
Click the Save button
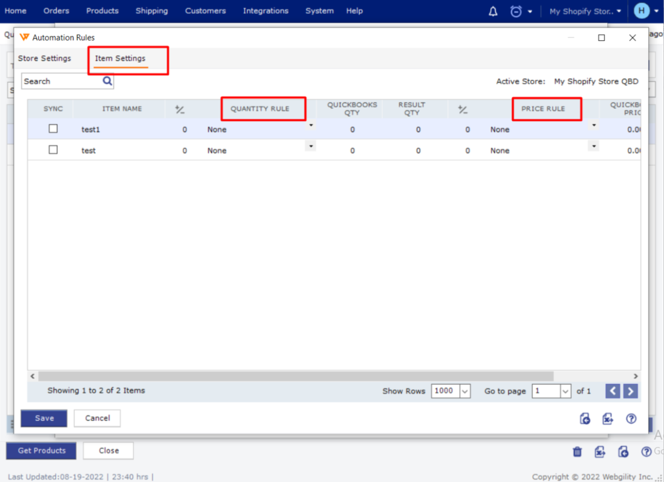(44, 418)
